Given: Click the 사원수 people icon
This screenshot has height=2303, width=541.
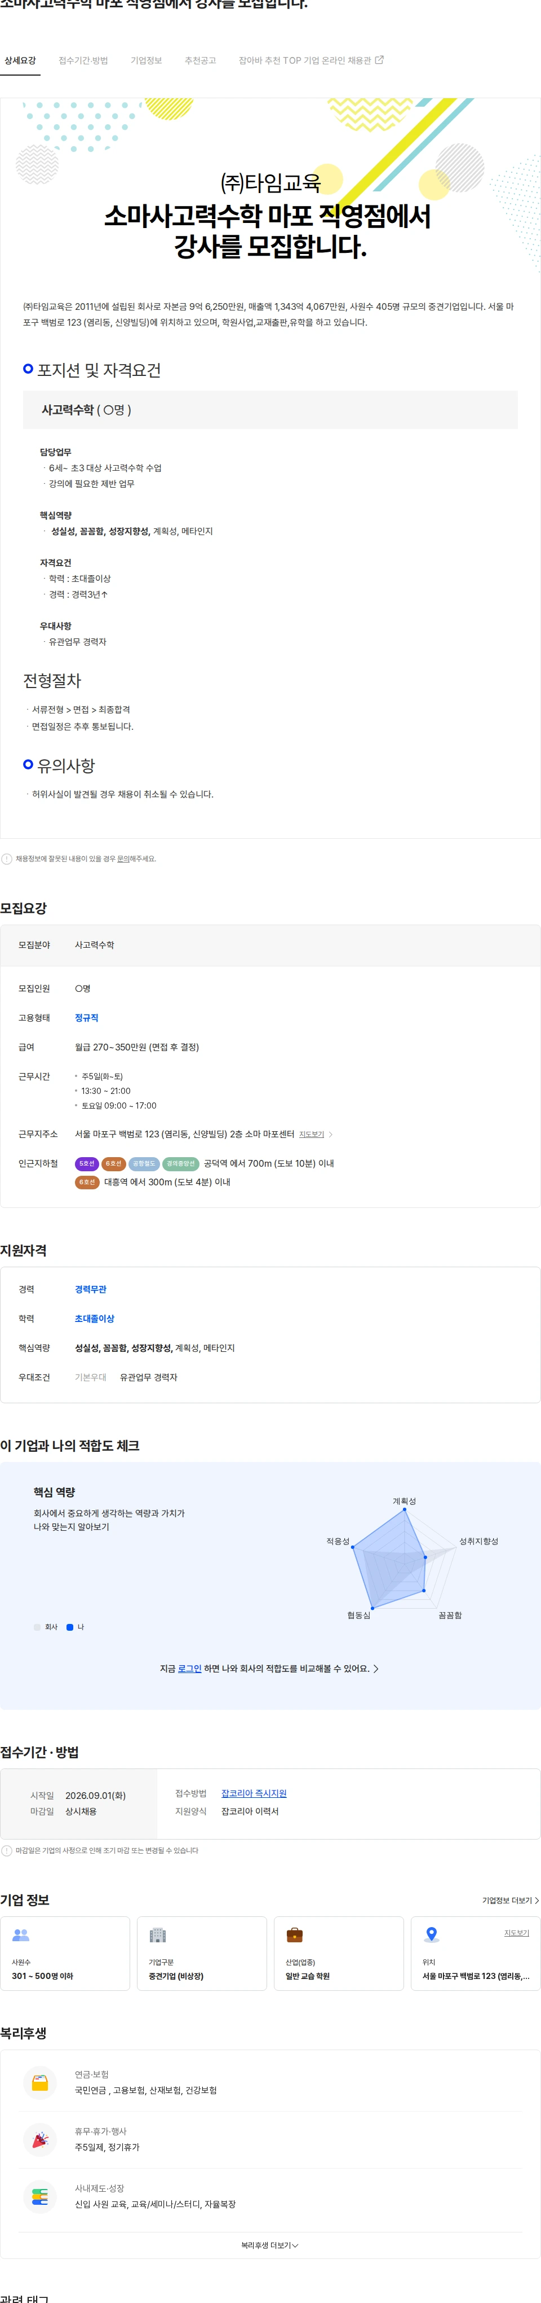Looking at the screenshot, I should click(x=20, y=1934).
